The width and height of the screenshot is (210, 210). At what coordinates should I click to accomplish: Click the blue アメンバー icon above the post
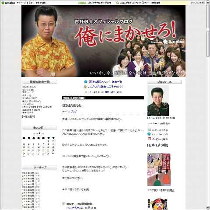point(86,82)
